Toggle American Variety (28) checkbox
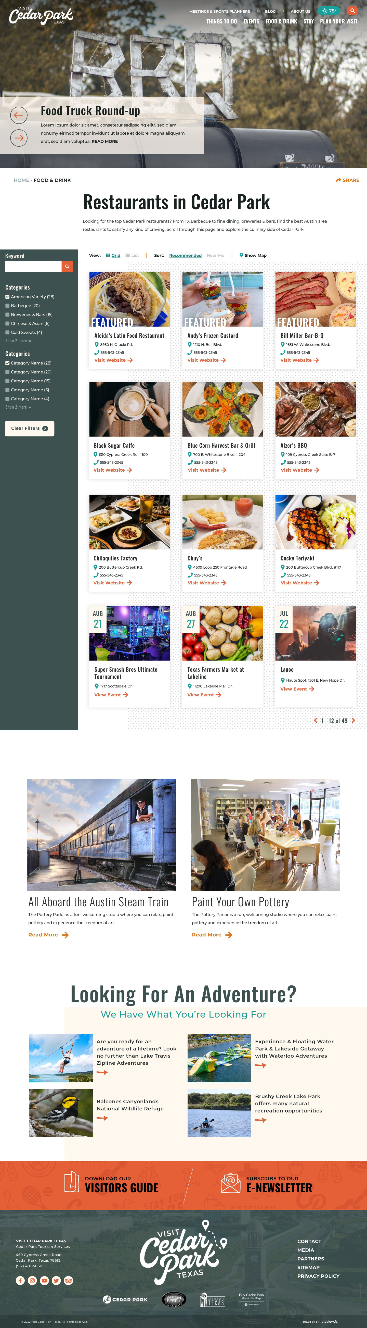The image size is (367, 1328). pos(7,297)
